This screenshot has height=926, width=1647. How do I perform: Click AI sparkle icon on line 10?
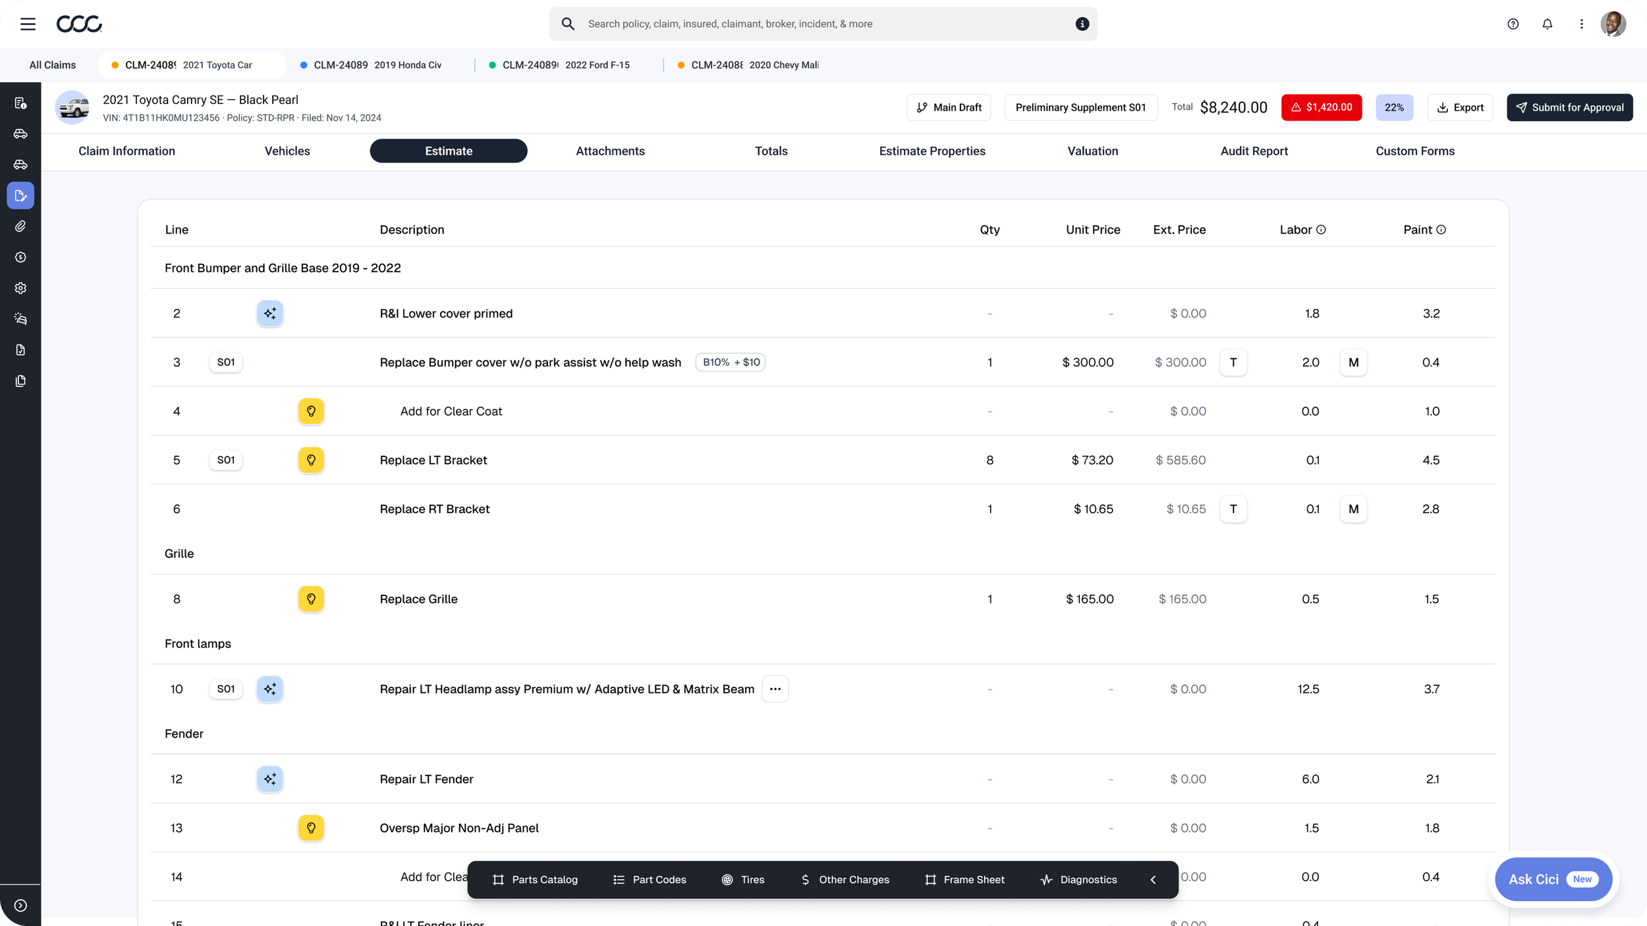click(x=270, y=689)
